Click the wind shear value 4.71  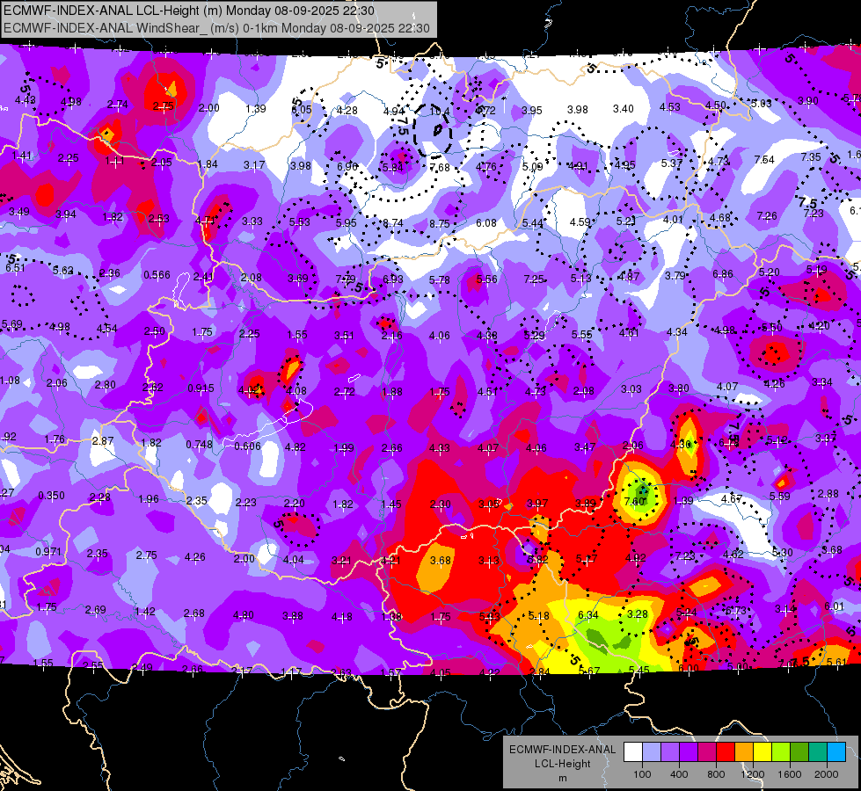(206, 221)
